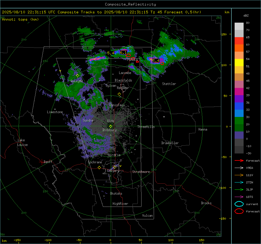Click the Composite_Reflectivity title

point(130,4)
